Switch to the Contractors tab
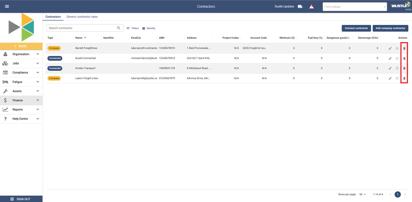 [53, 16]
